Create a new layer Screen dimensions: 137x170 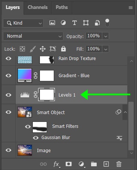coord(106,164)
